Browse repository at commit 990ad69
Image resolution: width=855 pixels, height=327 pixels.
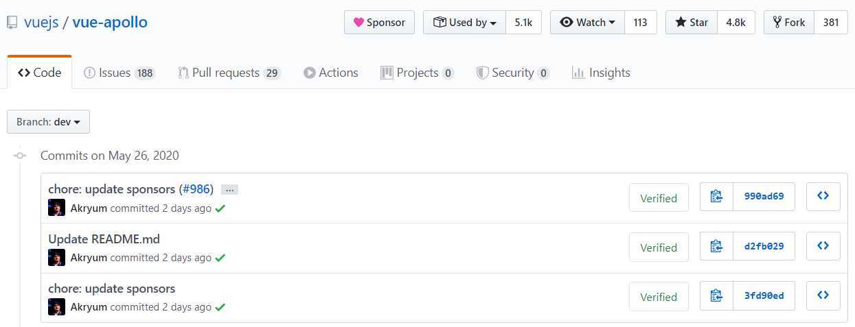coord(823,197)
